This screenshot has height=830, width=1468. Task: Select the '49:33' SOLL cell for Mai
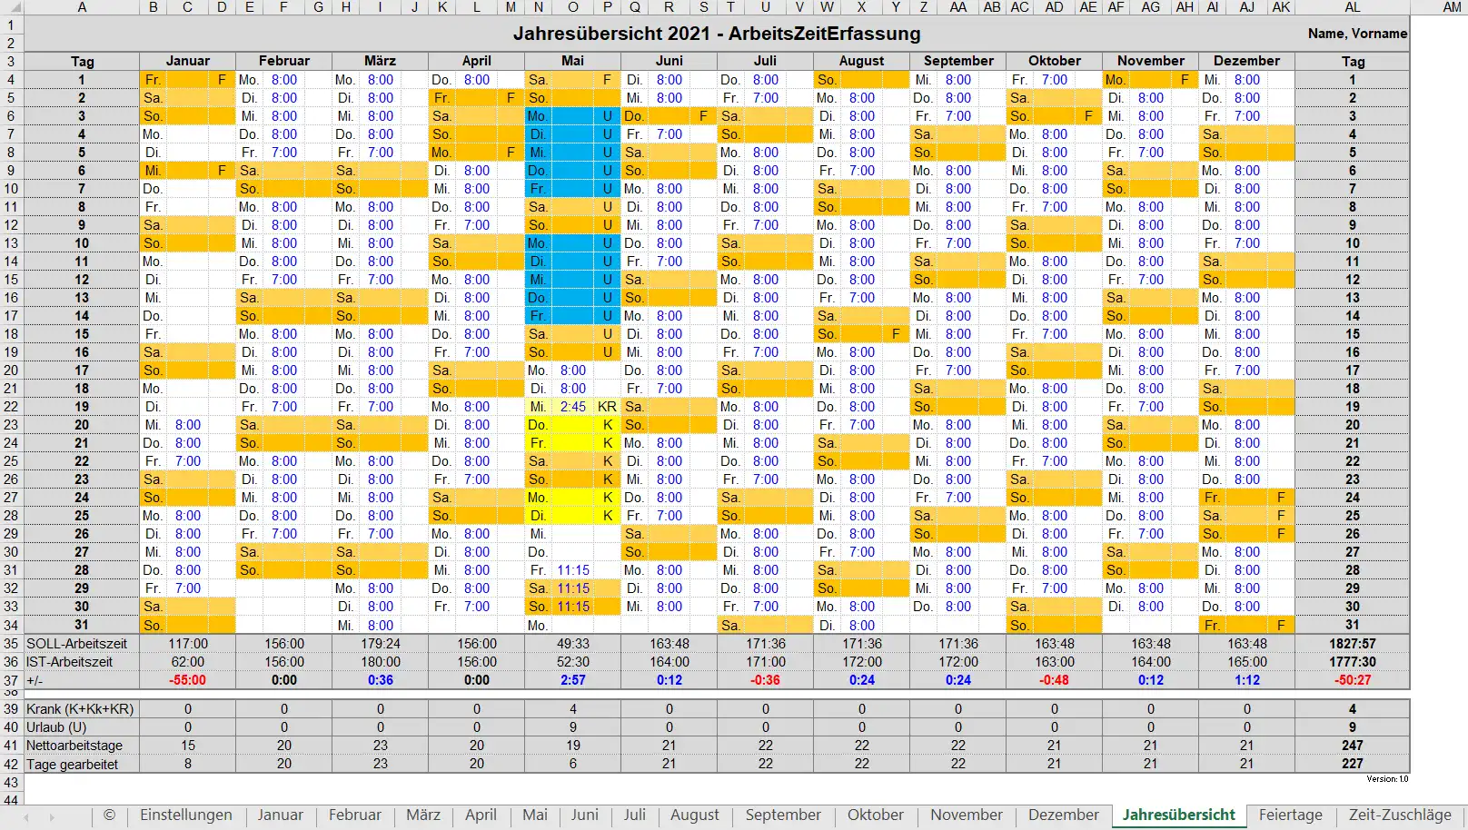click(x=573, y=644)
